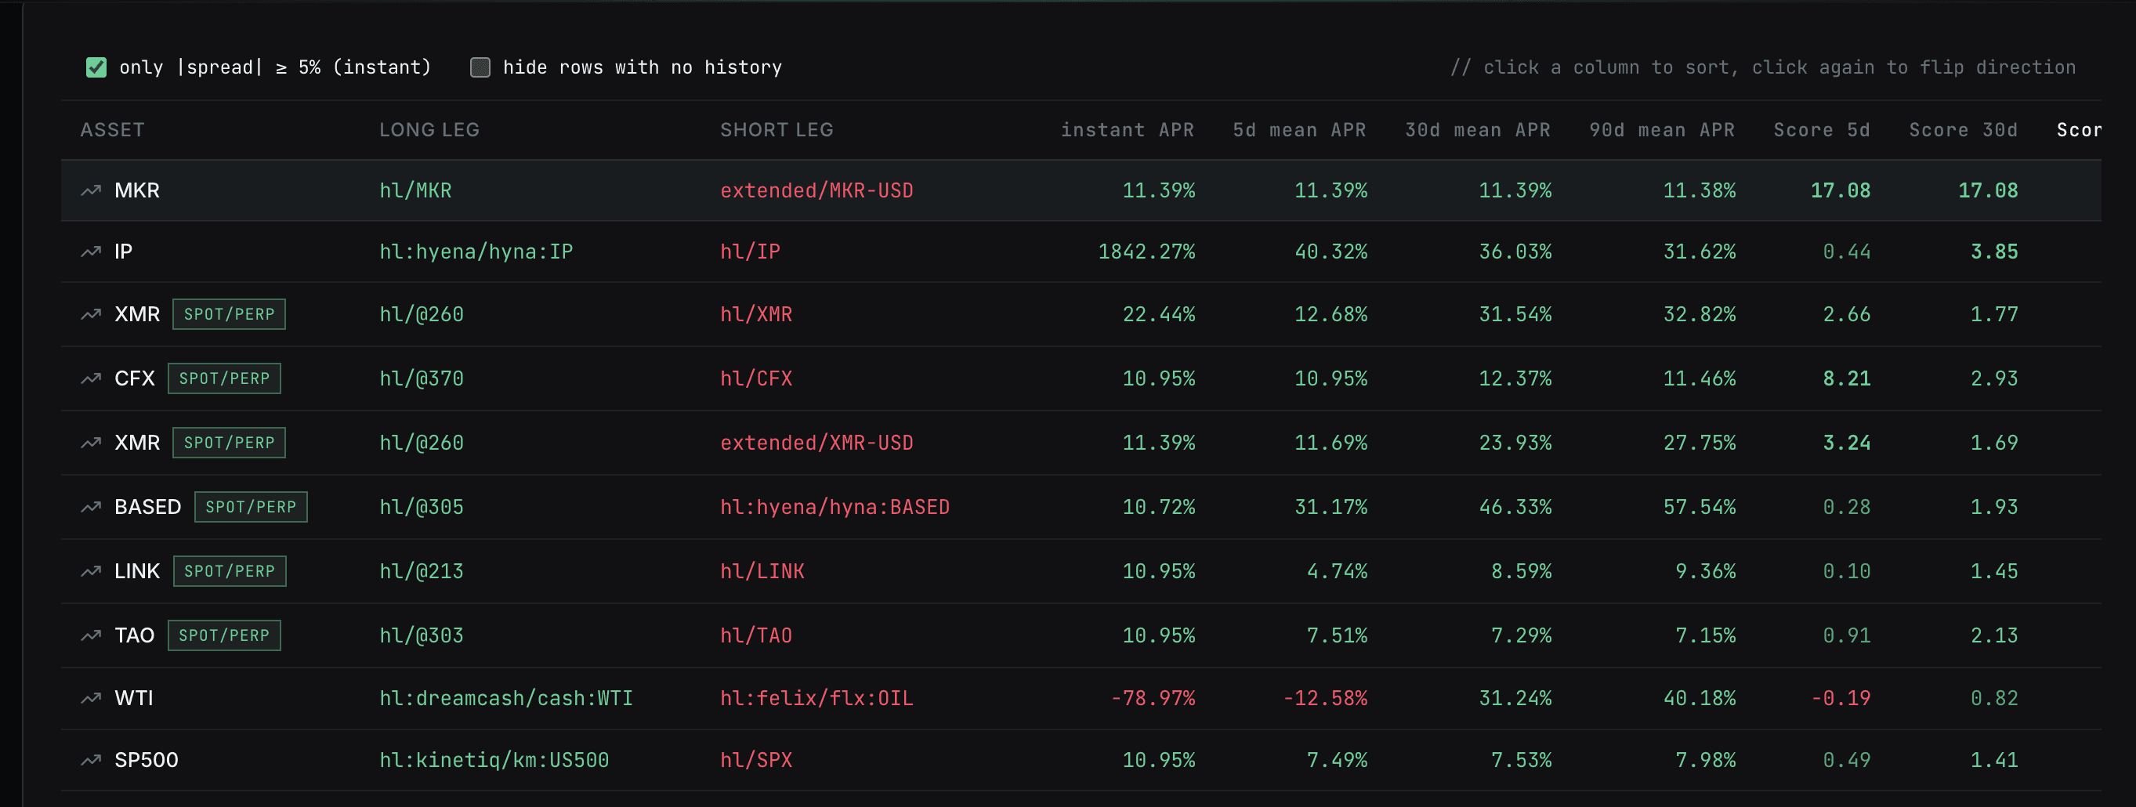Enable hide rows with no history
Screen dimensions: 2136x807
click(480, 67)
